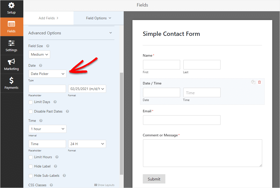Open the Settings sliders section
280x188 pixels.
click(12, 46)
